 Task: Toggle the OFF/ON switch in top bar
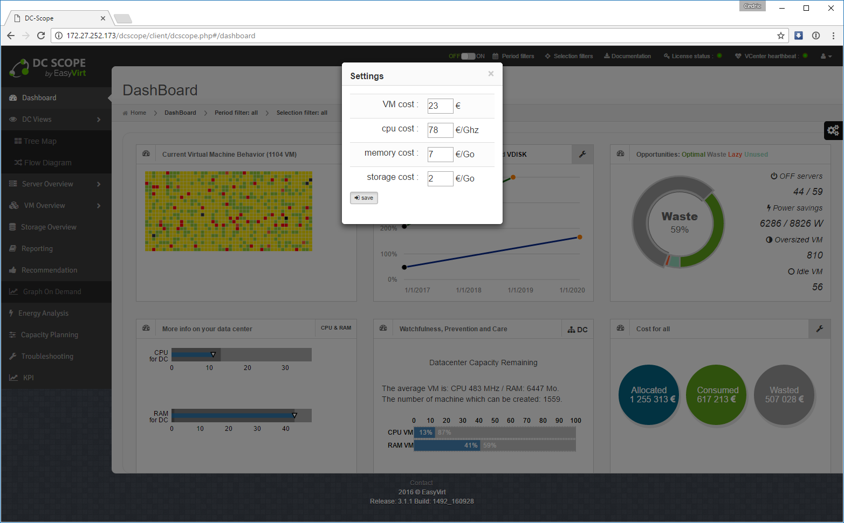tap(468, 56)
